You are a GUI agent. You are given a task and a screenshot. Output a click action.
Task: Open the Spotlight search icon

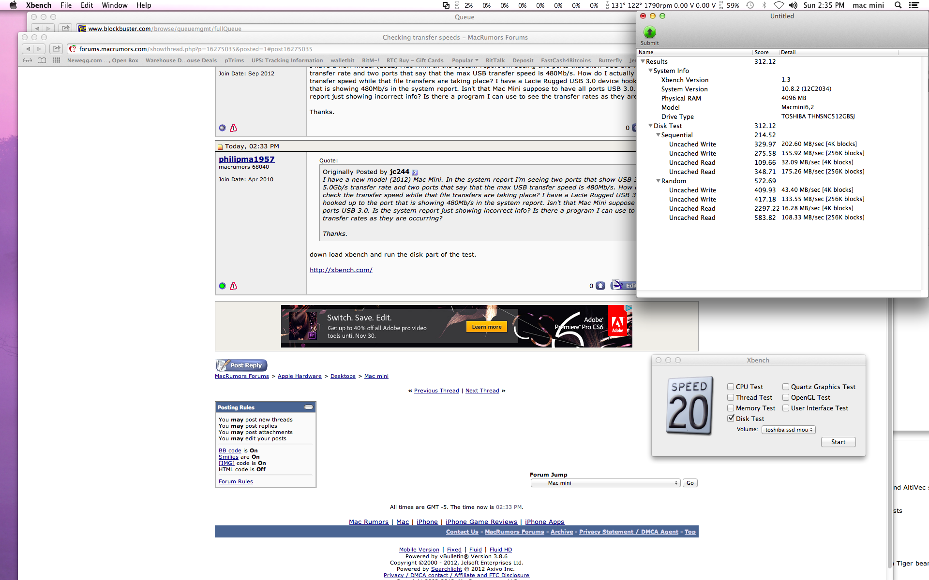898,5
